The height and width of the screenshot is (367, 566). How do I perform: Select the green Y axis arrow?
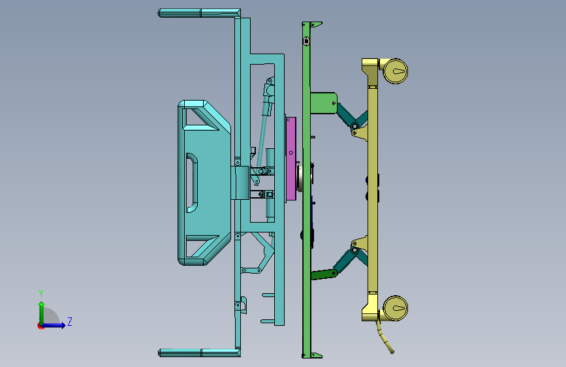pos(42,312)
